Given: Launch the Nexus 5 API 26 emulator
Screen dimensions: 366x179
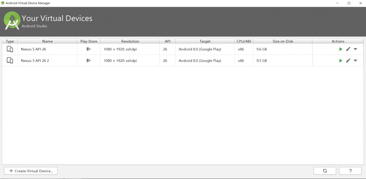Looking at the screenshot, I should point(341,49).
